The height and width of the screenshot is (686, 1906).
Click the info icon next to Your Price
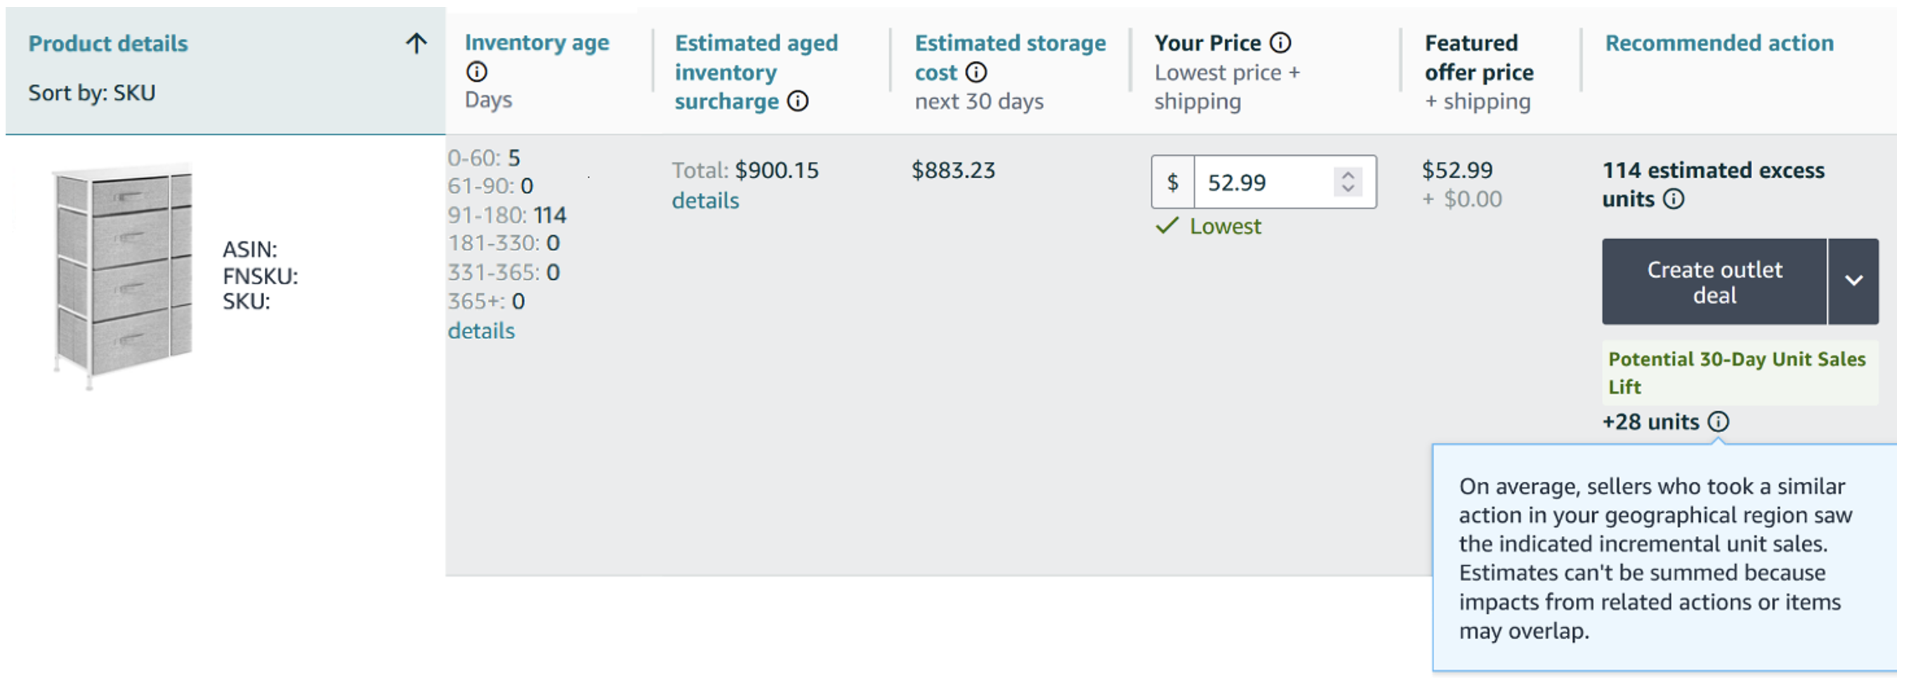pyautogui.click(x=1280, y=43)
